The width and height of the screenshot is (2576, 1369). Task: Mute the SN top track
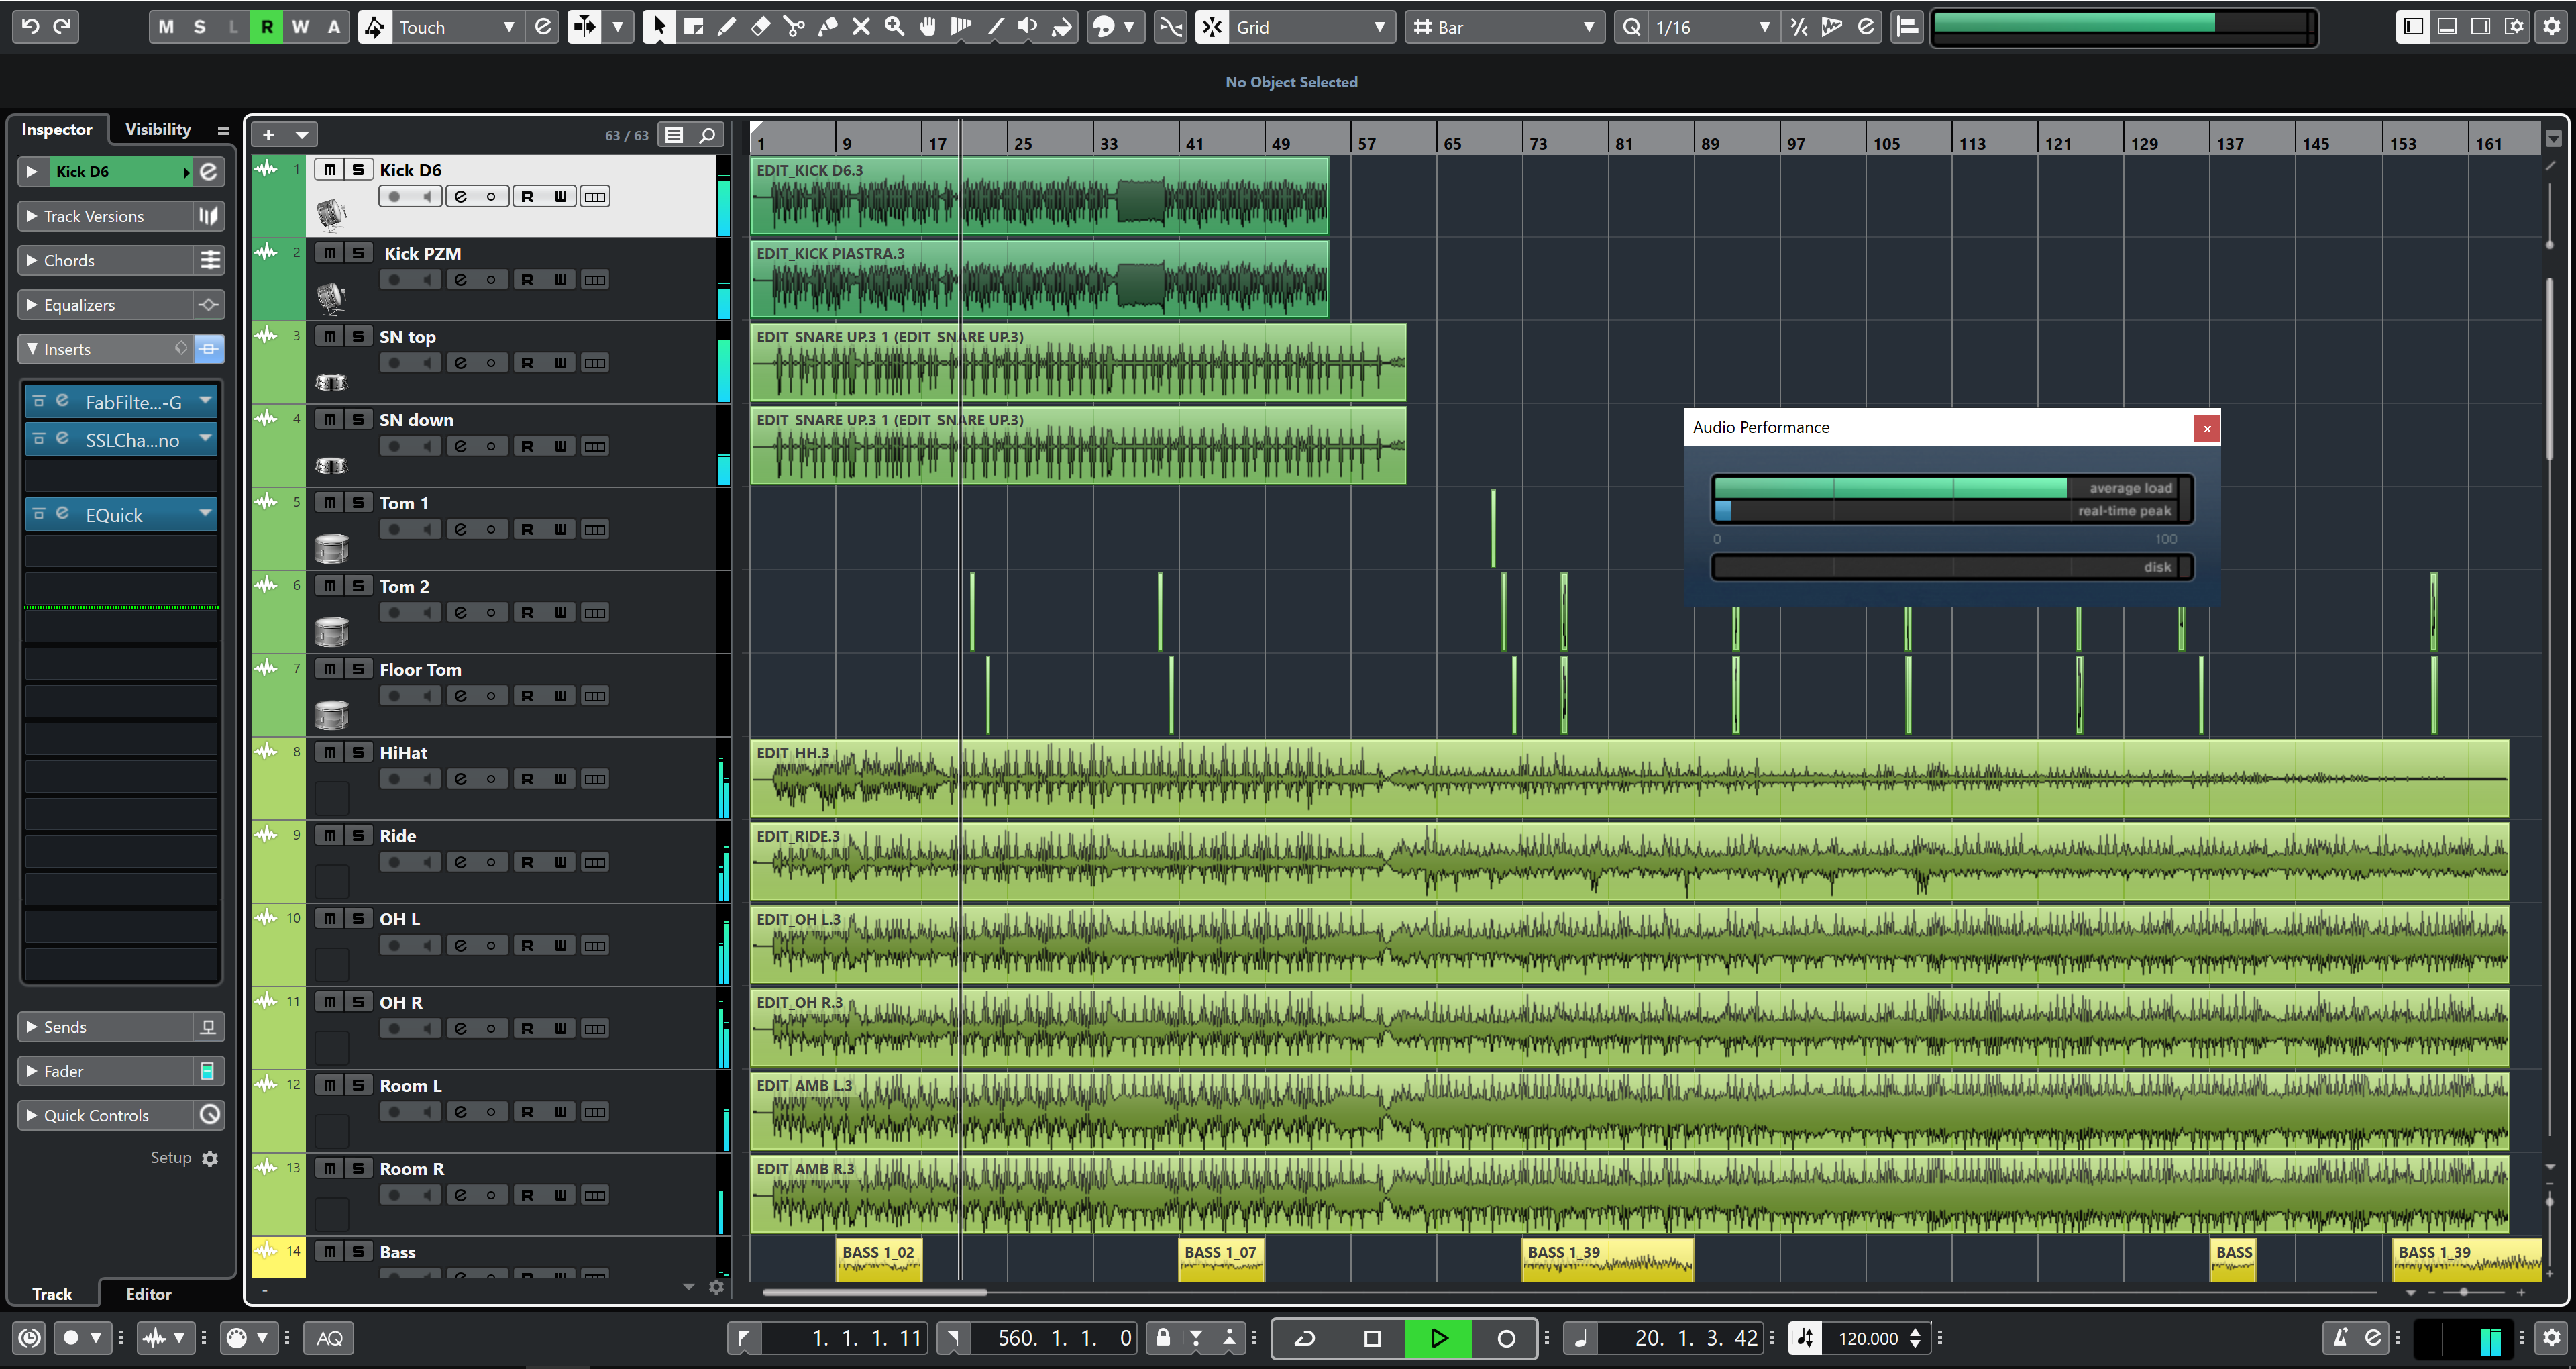click(329, 336)
